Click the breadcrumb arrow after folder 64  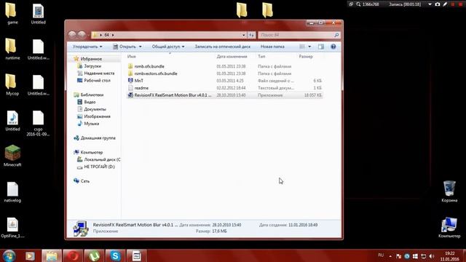[113, 35]
